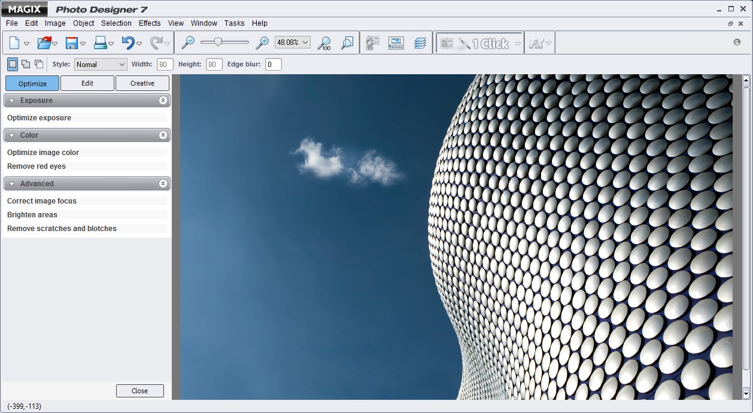The height and width of the screenshot is (413, 753).
Task: Click the round gray icon in the toolbar
Action: pos(737,42)
